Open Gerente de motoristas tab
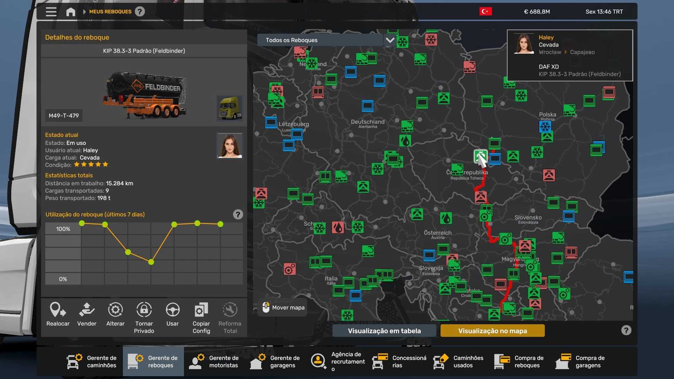Image resolution: width=674 pixels, height=379 pixels. point(214,361)
